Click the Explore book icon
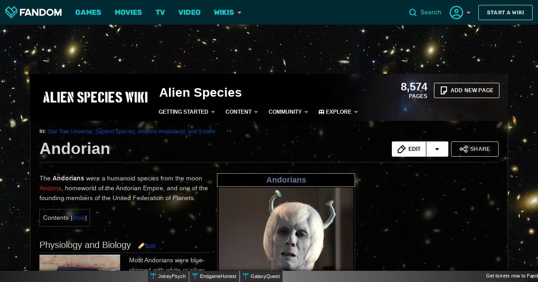Screen dimensions: 538x282 point(321,112)
